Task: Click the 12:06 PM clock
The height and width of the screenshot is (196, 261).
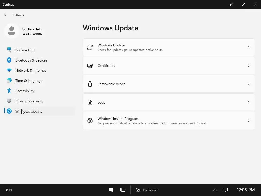Action: [x=245, y=190]
